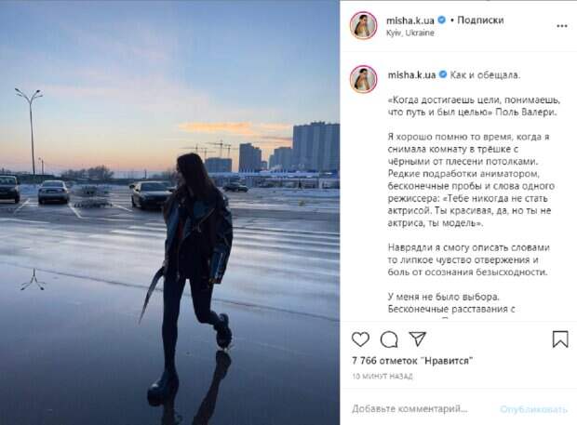Click the silhouette photo of the post
The image size is (577, 425).
point(169,212)
